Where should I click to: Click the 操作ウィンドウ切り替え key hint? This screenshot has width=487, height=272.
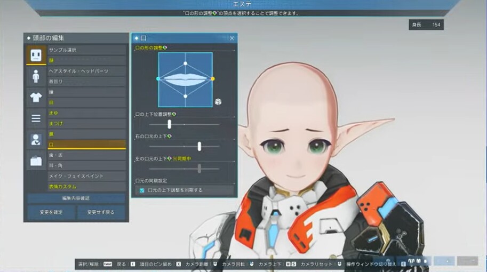click(x=403, y=264)
